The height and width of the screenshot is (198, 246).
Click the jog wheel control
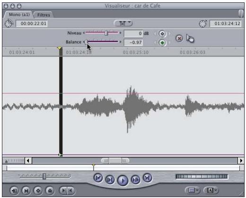(202, 177)
